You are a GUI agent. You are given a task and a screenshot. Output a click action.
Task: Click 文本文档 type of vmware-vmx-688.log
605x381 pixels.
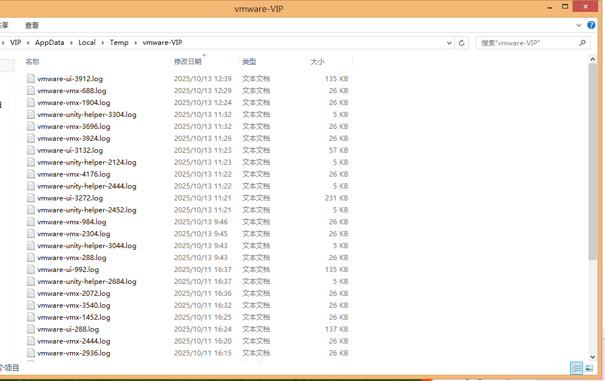256,90
